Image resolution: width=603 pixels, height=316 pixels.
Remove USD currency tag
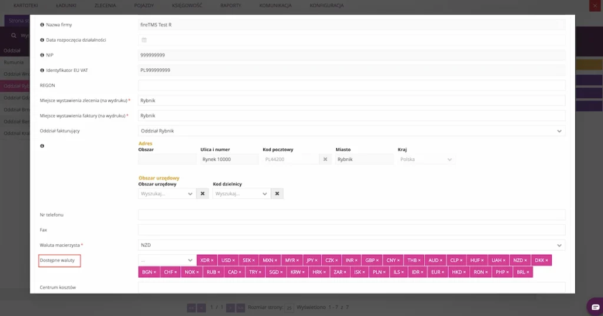click(233, 261)
